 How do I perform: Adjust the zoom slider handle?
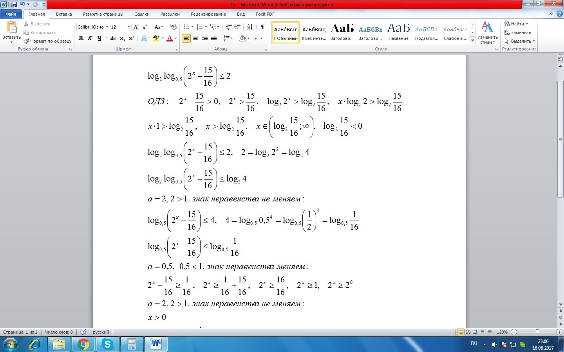tap(537, 332)
